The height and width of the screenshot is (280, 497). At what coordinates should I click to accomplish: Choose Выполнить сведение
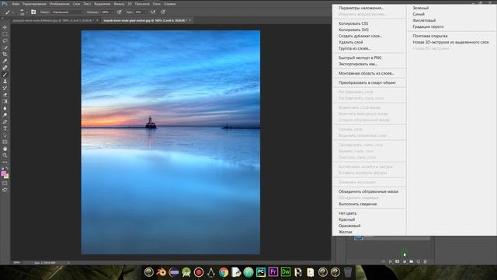(x=357, y=204)
